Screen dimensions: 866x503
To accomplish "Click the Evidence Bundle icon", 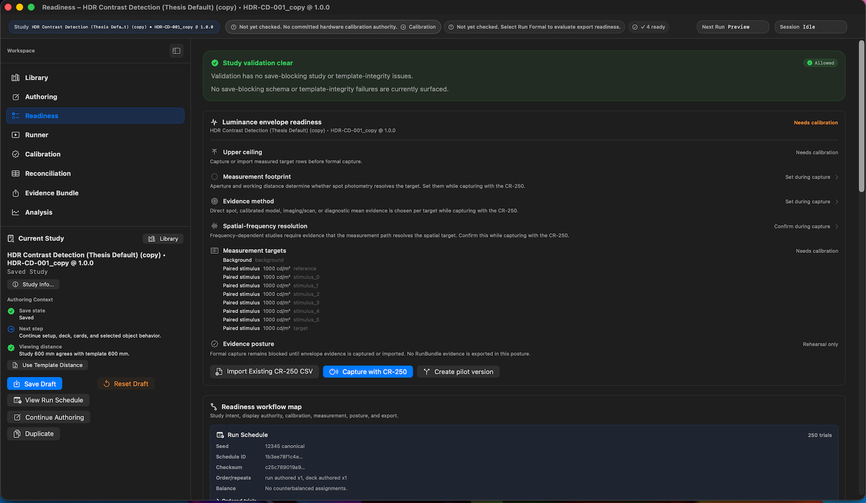I will pyautogui.click(x=16, y=193).
